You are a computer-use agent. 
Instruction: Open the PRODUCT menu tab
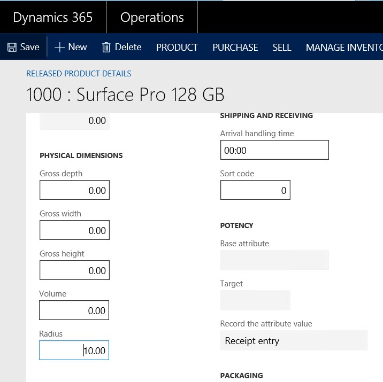tap(177, 48)
